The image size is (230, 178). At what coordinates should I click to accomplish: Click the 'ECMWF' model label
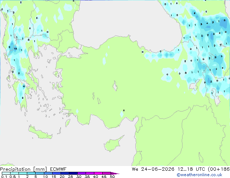(58, 169)
